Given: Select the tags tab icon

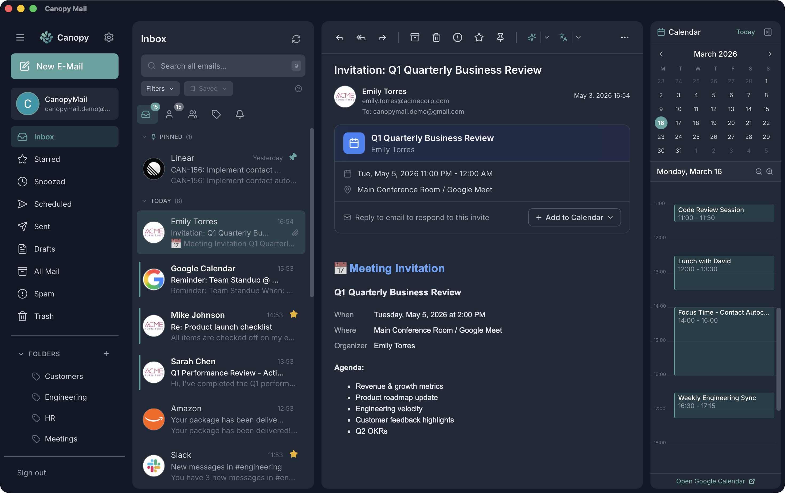Looking at the screenshot, I should 216,114.
